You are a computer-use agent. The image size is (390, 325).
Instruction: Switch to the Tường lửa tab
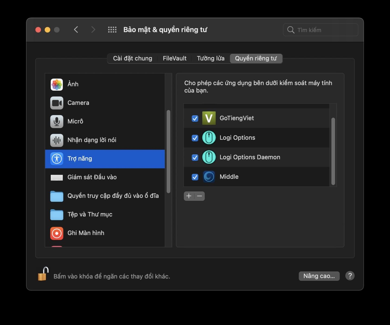point(211,58)
